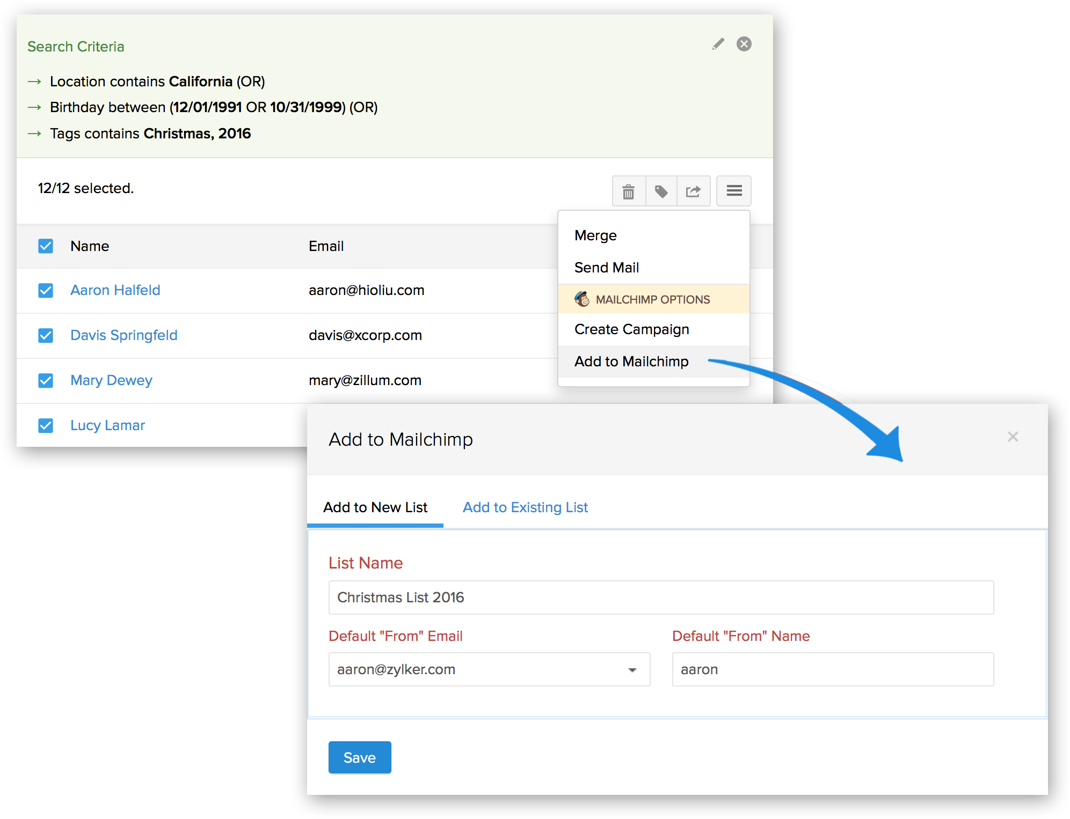
Task: Tag selected contacts with tag icon
Action: pos(661,191)
